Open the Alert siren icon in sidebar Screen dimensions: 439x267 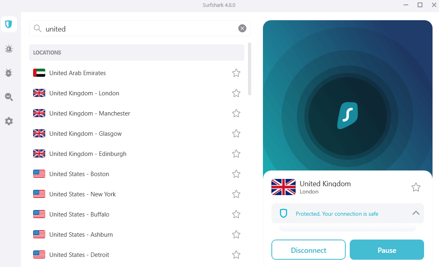8,49
